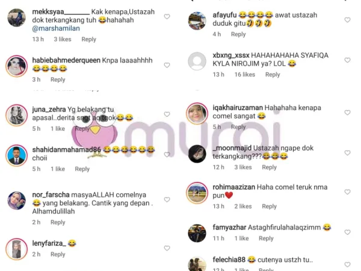Reply to mekksyaa's comment

88,39
